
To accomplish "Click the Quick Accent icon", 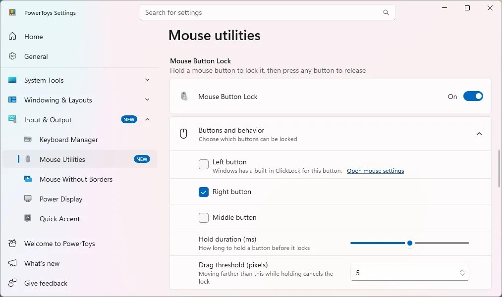I will click(x=28, y=218).
